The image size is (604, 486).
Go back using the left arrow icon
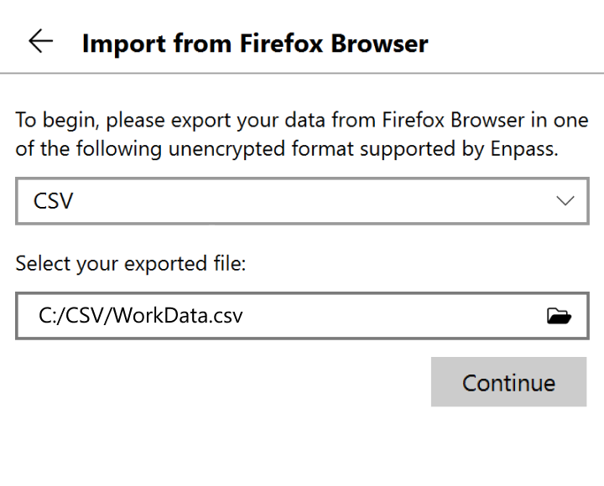coord(41,41)
